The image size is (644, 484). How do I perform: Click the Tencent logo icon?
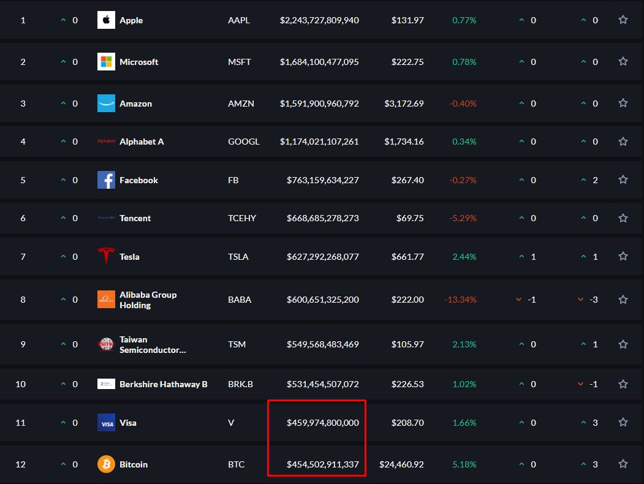click(x=106, y=218)
